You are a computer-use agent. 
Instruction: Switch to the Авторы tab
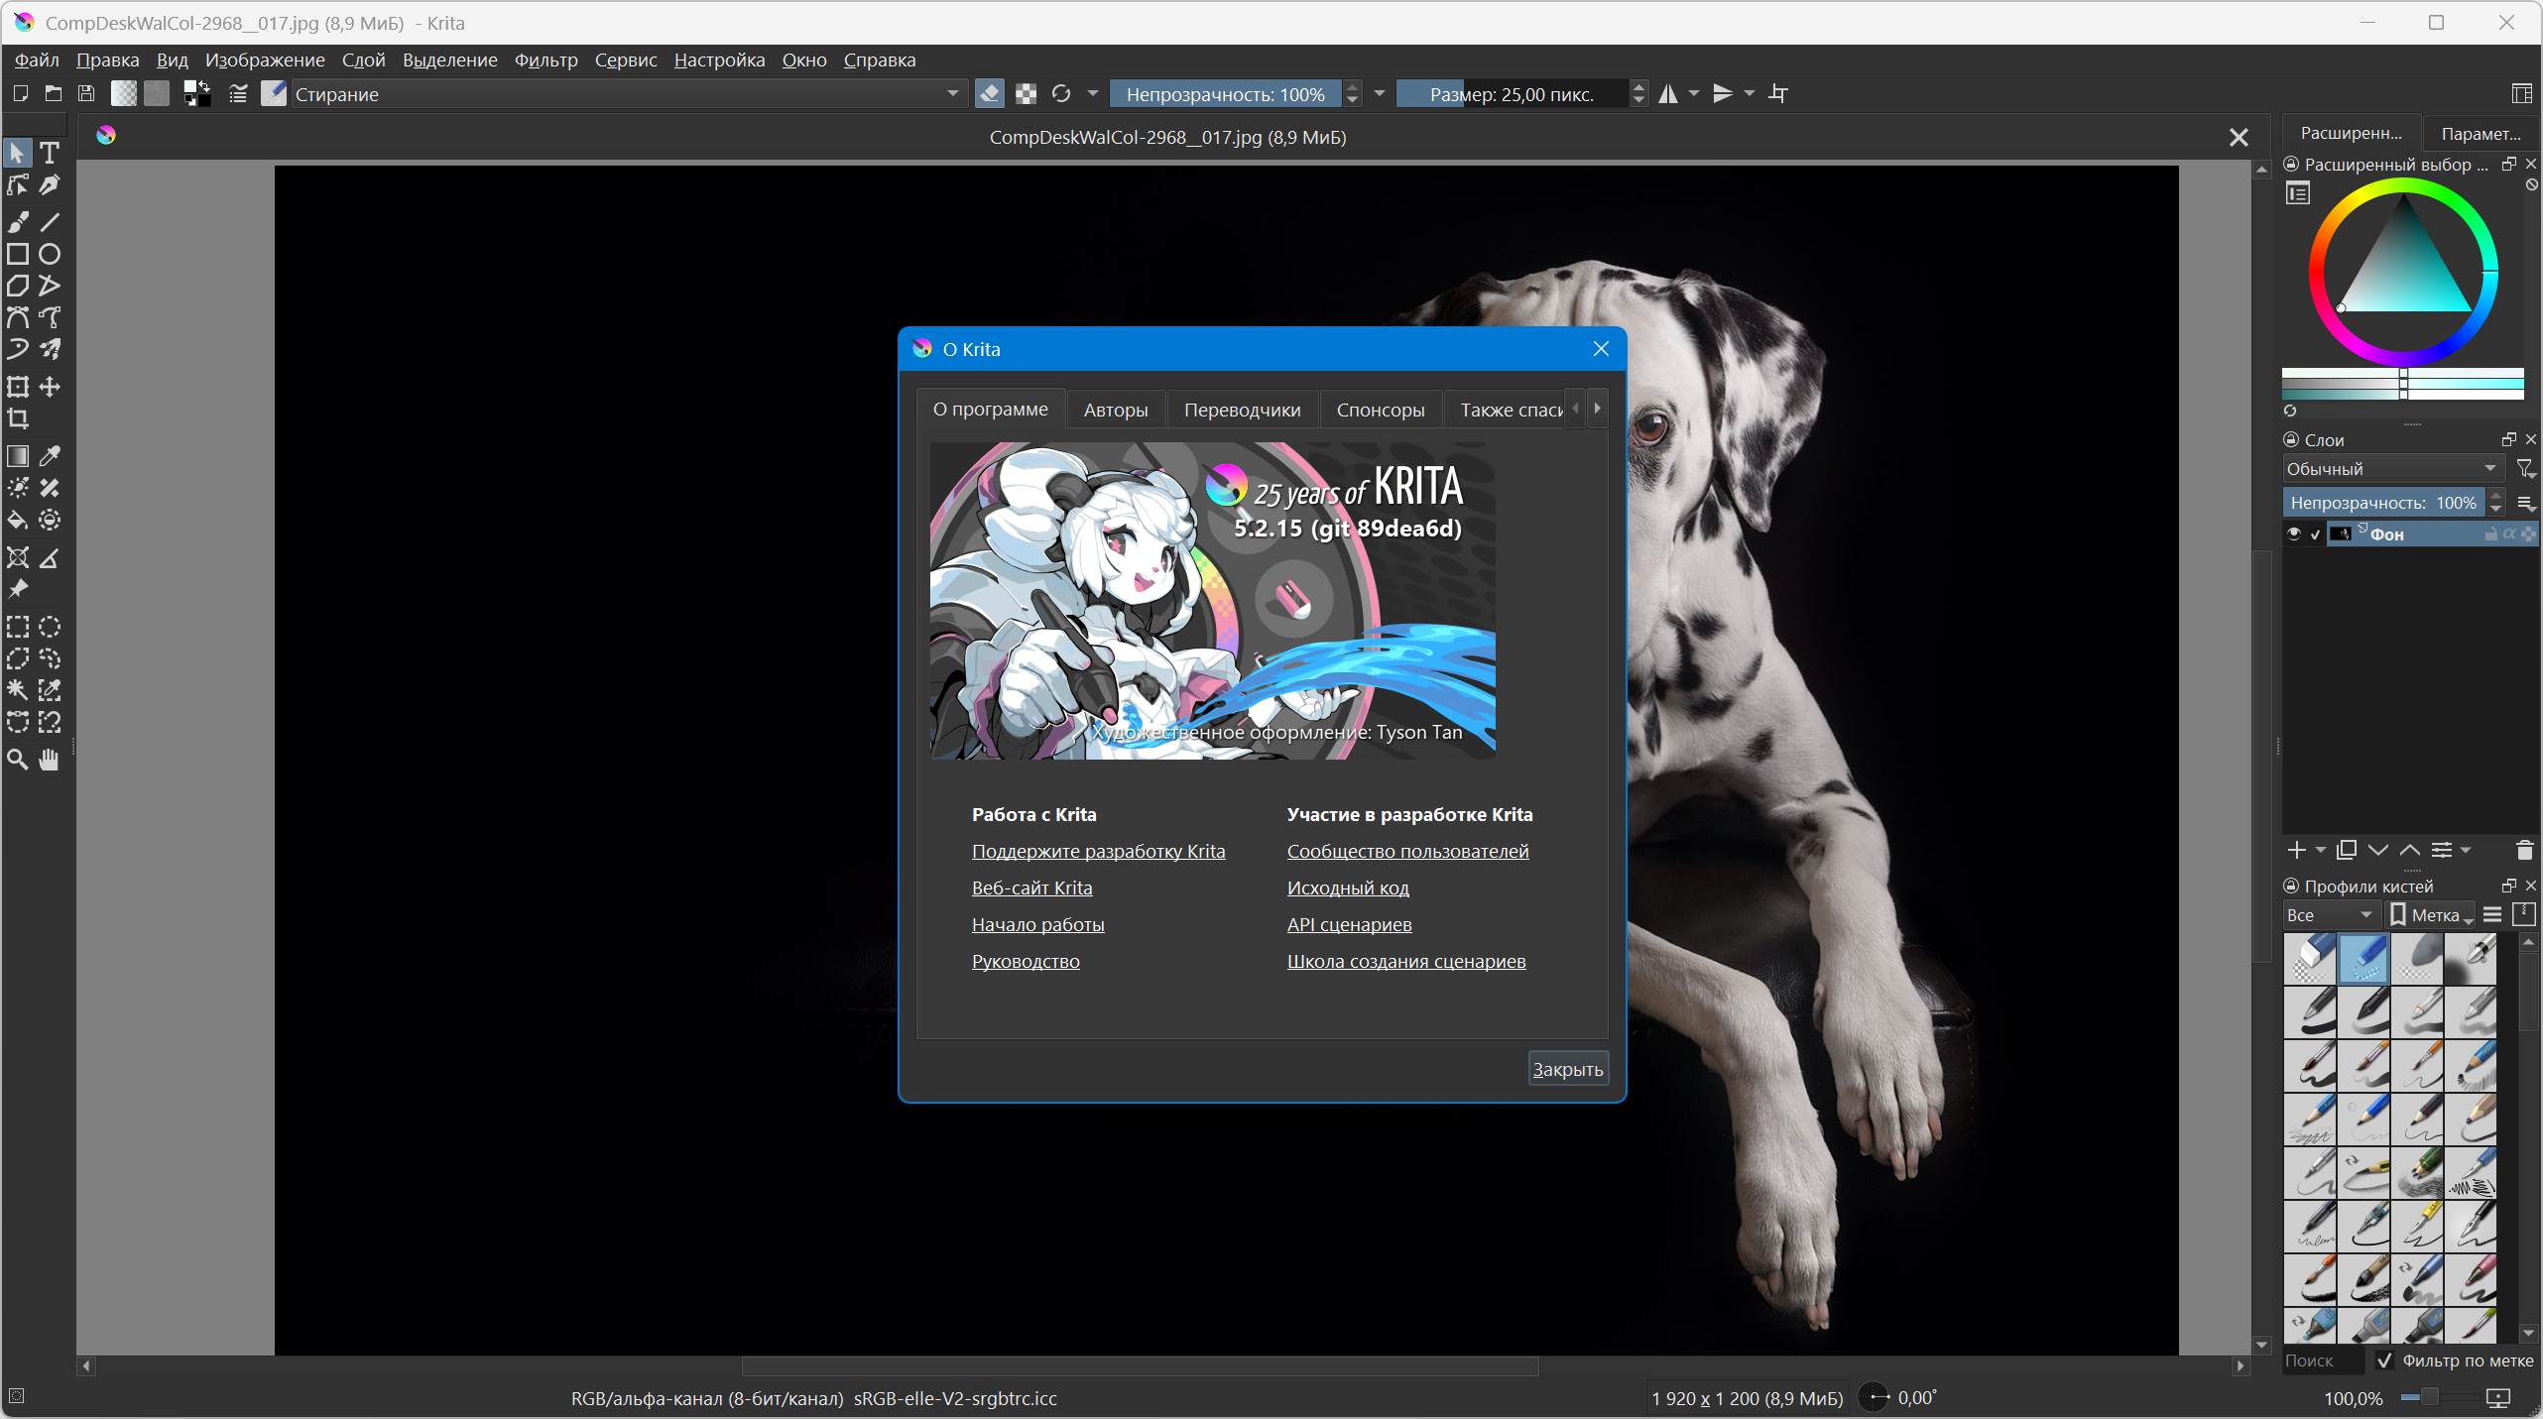(1115, 410)
